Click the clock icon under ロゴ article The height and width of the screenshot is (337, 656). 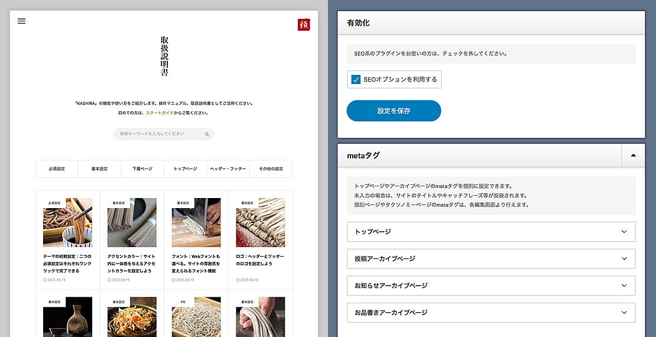coord(238,280)
